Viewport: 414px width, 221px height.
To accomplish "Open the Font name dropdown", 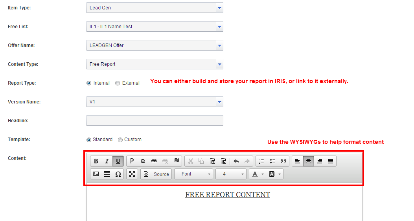I will click(193, 174).
